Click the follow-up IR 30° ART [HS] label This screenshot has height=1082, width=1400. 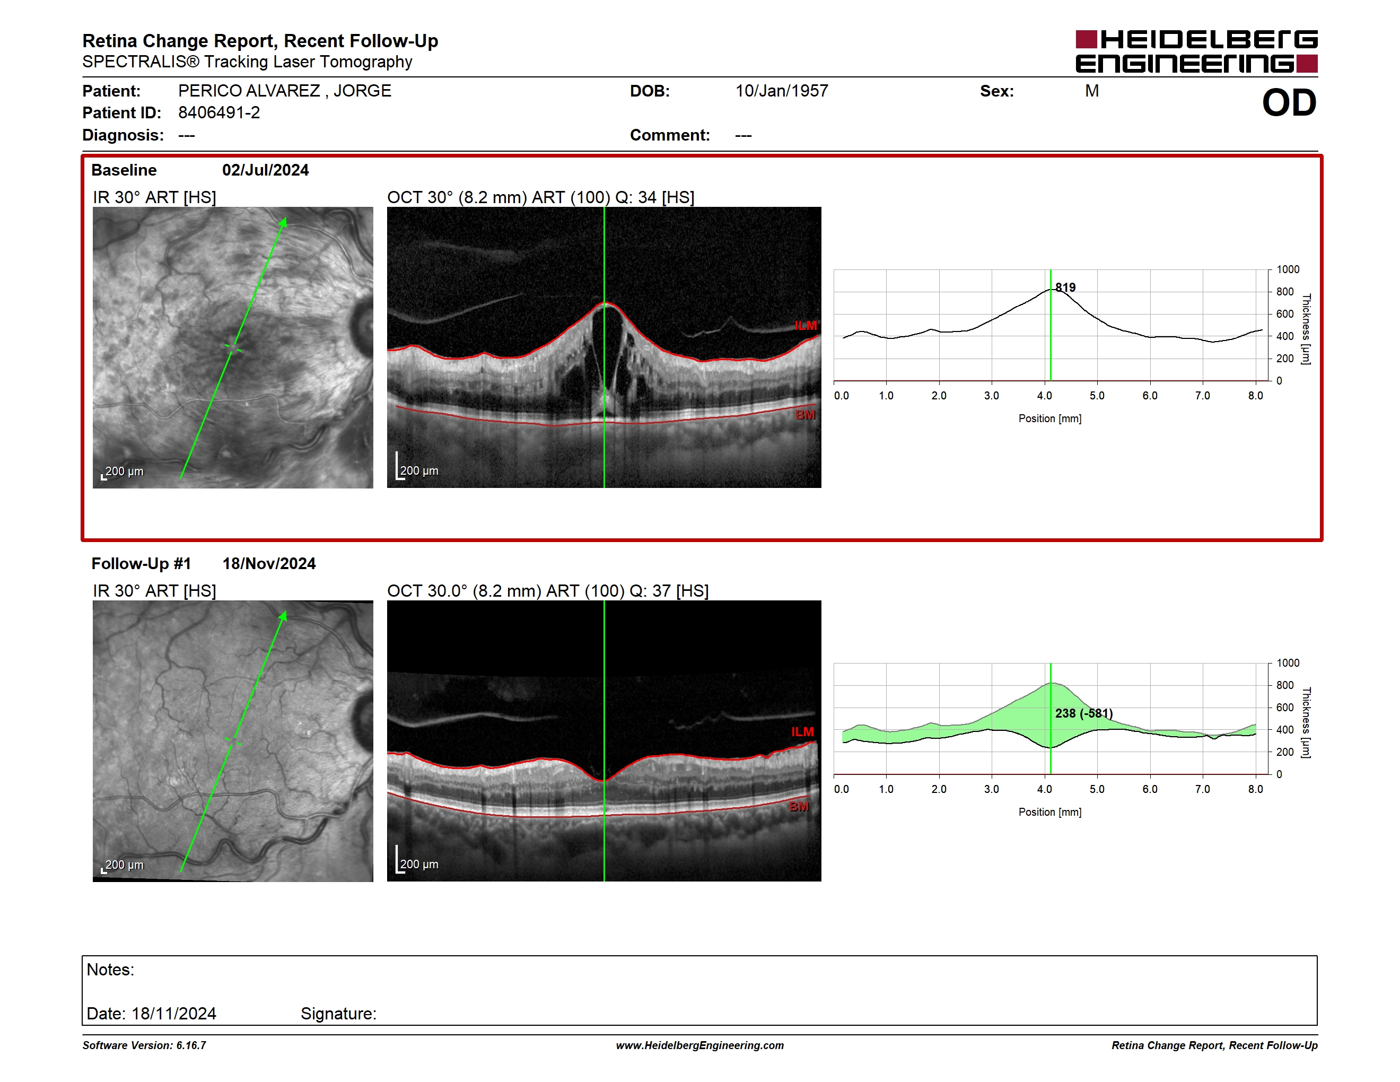pyautogui.click(x=154, y=591)
